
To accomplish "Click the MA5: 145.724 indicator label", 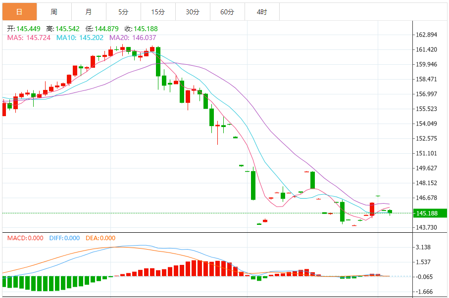I will click(x=29, y=38).
